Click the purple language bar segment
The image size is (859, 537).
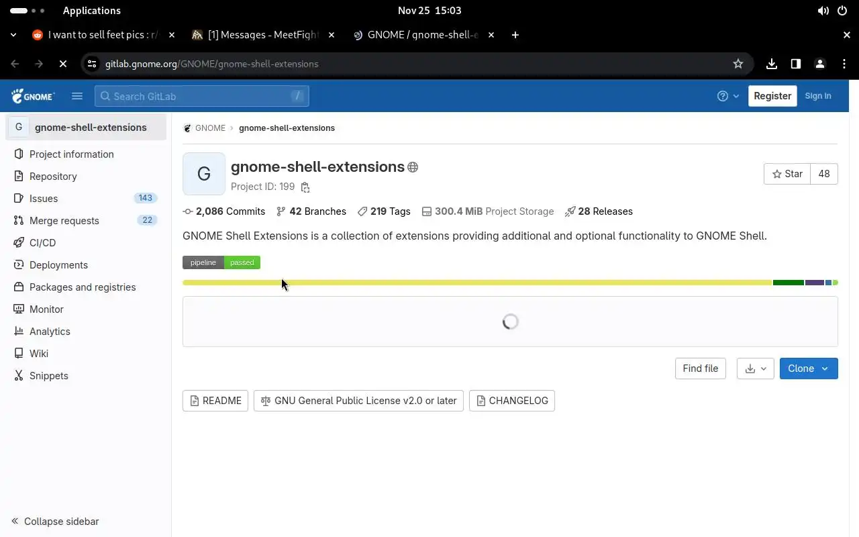pyautogui.click(x=815, y=283)
